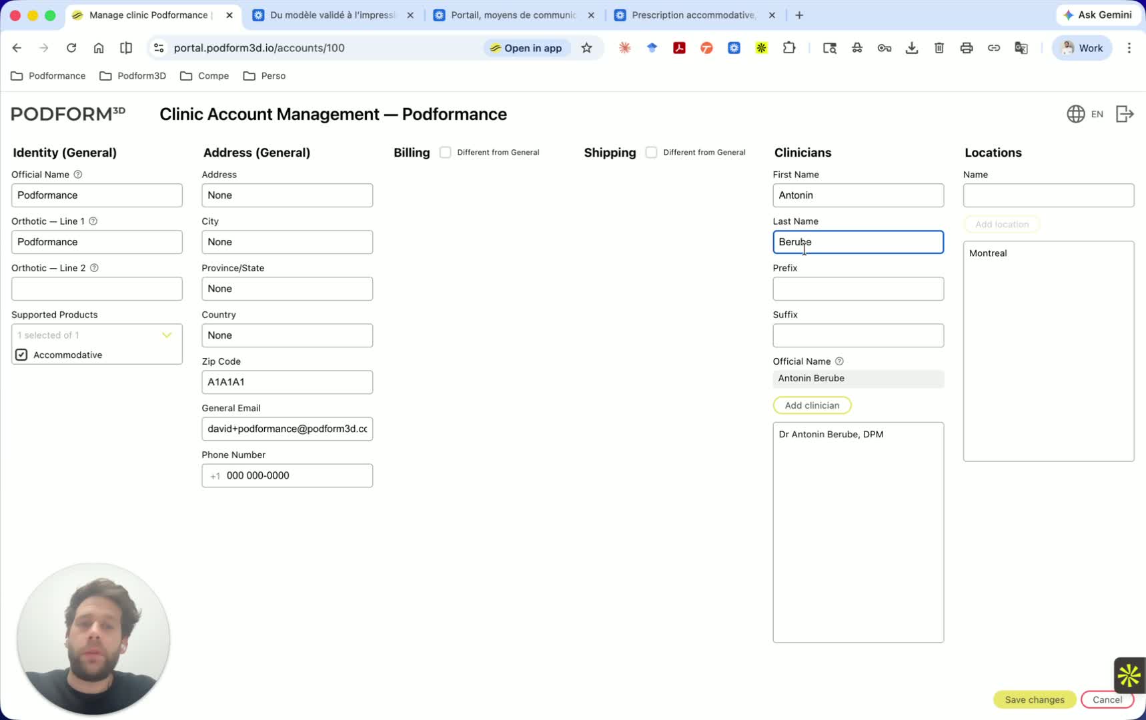Show Orthotic Line 2 help tooltip
1146x720 pixels.
pyautogui.click(x=95, y=268)
